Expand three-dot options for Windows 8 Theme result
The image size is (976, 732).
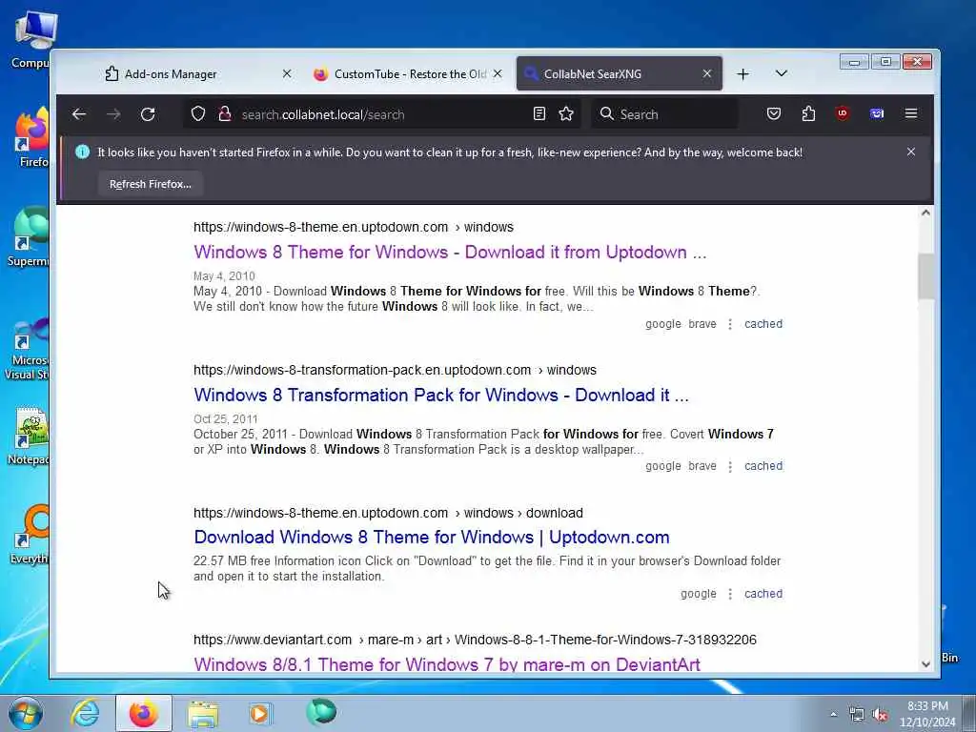[729, 324]
